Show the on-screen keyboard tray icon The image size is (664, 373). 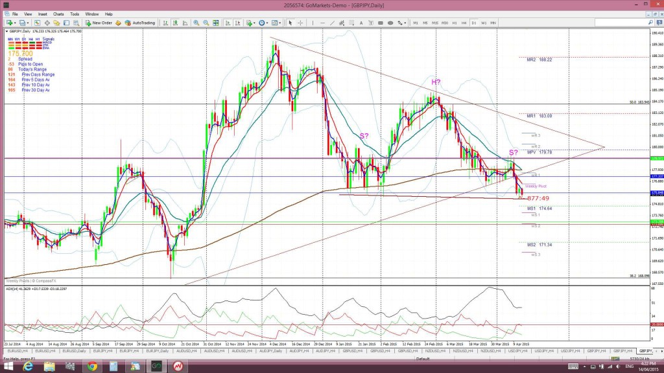point(573,367)
